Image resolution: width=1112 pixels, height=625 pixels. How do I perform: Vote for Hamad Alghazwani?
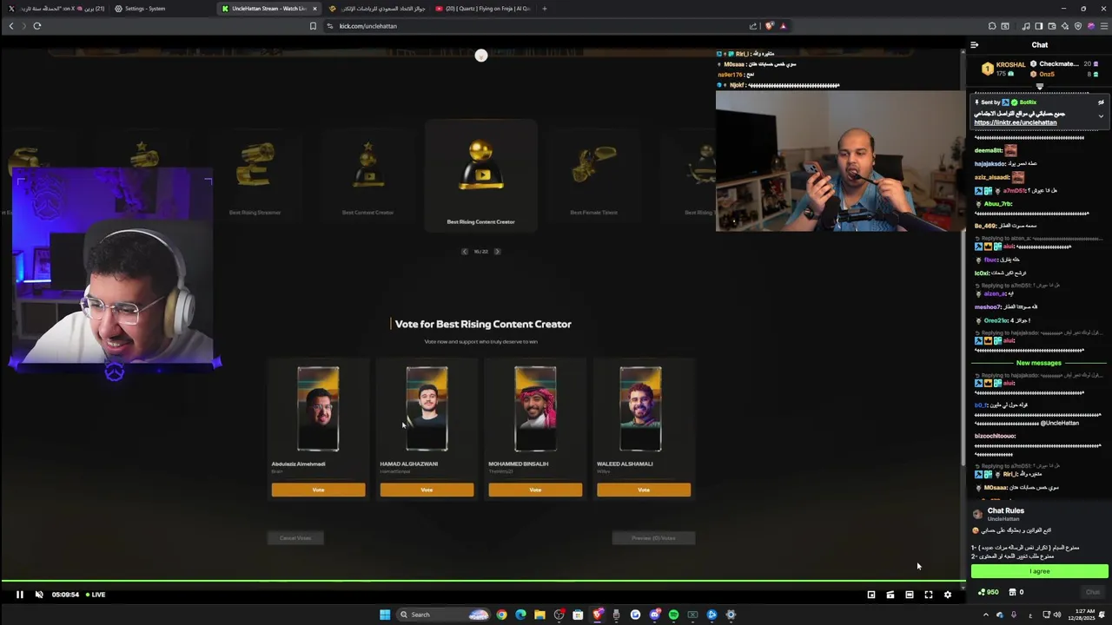coord(427,490)
